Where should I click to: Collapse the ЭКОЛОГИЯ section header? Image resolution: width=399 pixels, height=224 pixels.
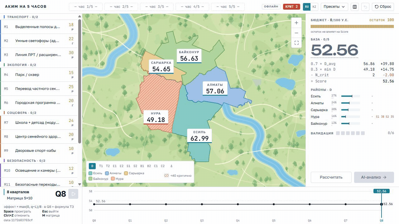(39, 65)
